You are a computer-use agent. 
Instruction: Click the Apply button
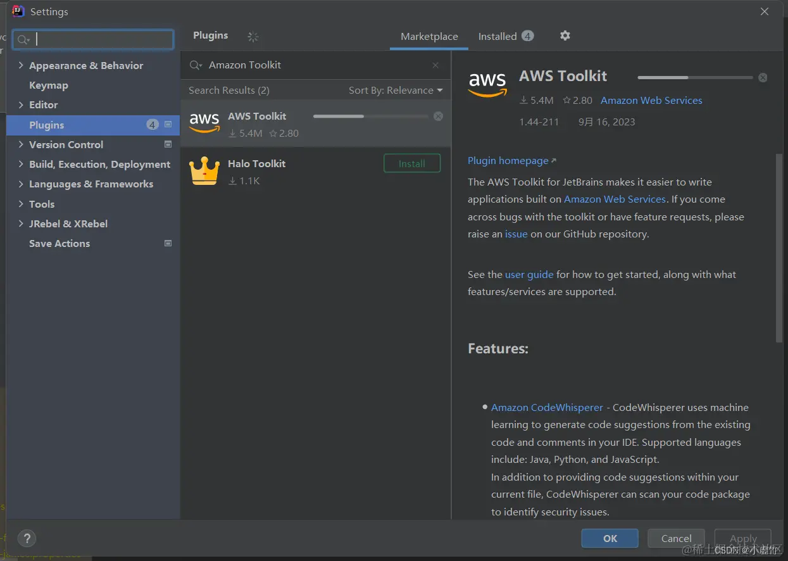pos(743,538)
